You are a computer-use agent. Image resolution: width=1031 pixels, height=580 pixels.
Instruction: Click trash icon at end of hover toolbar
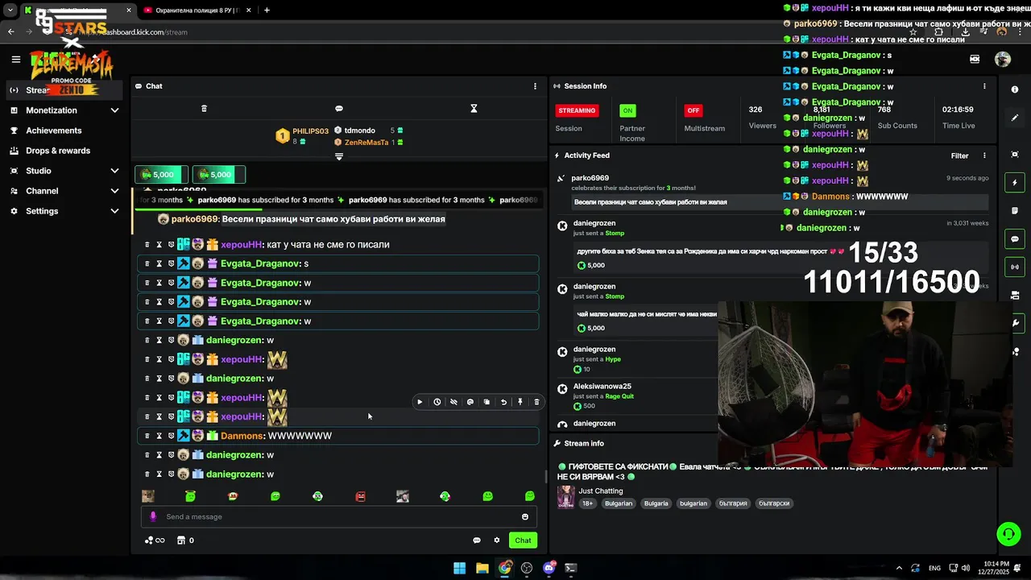coord(536,402)
